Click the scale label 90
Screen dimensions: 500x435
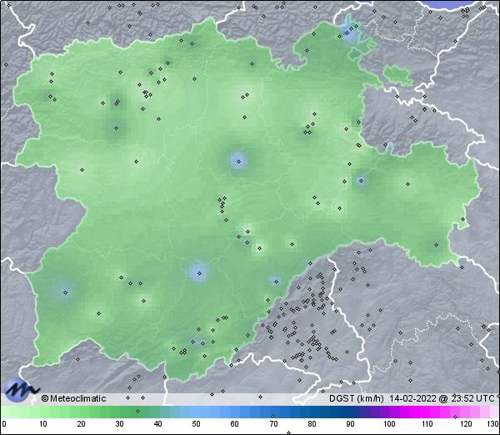pyautogui.click(x=350, y=424)
